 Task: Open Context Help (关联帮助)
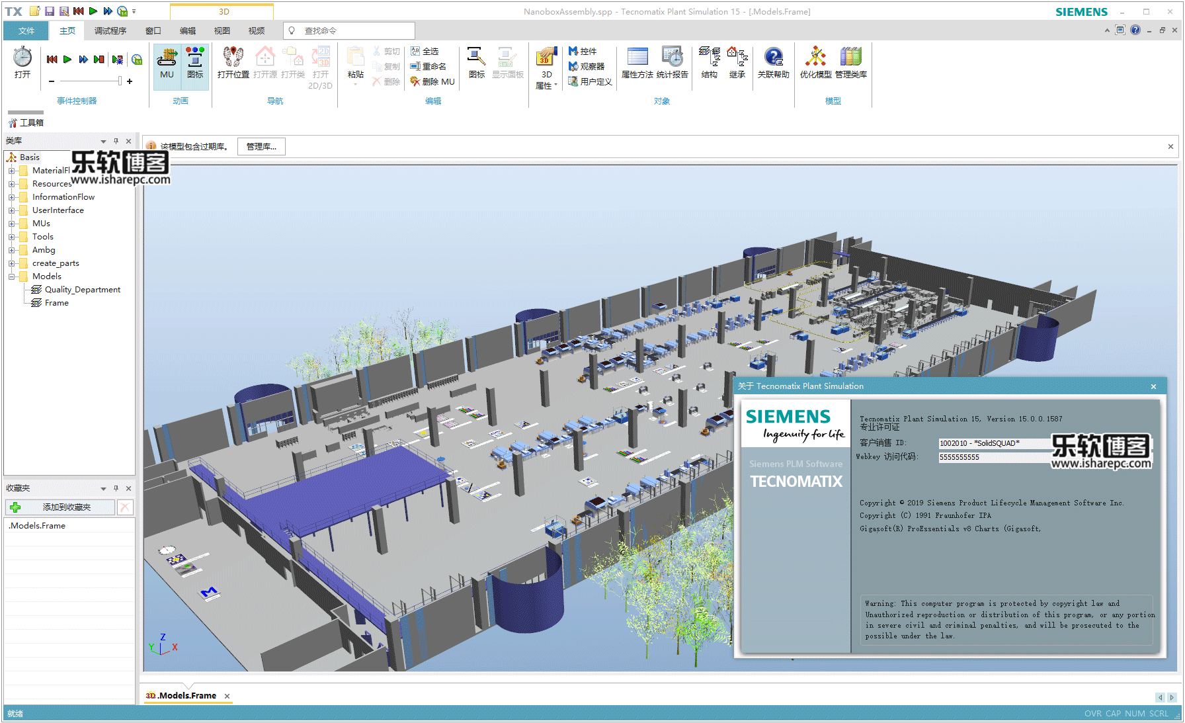pyautogui.click(x=774, y=64)
